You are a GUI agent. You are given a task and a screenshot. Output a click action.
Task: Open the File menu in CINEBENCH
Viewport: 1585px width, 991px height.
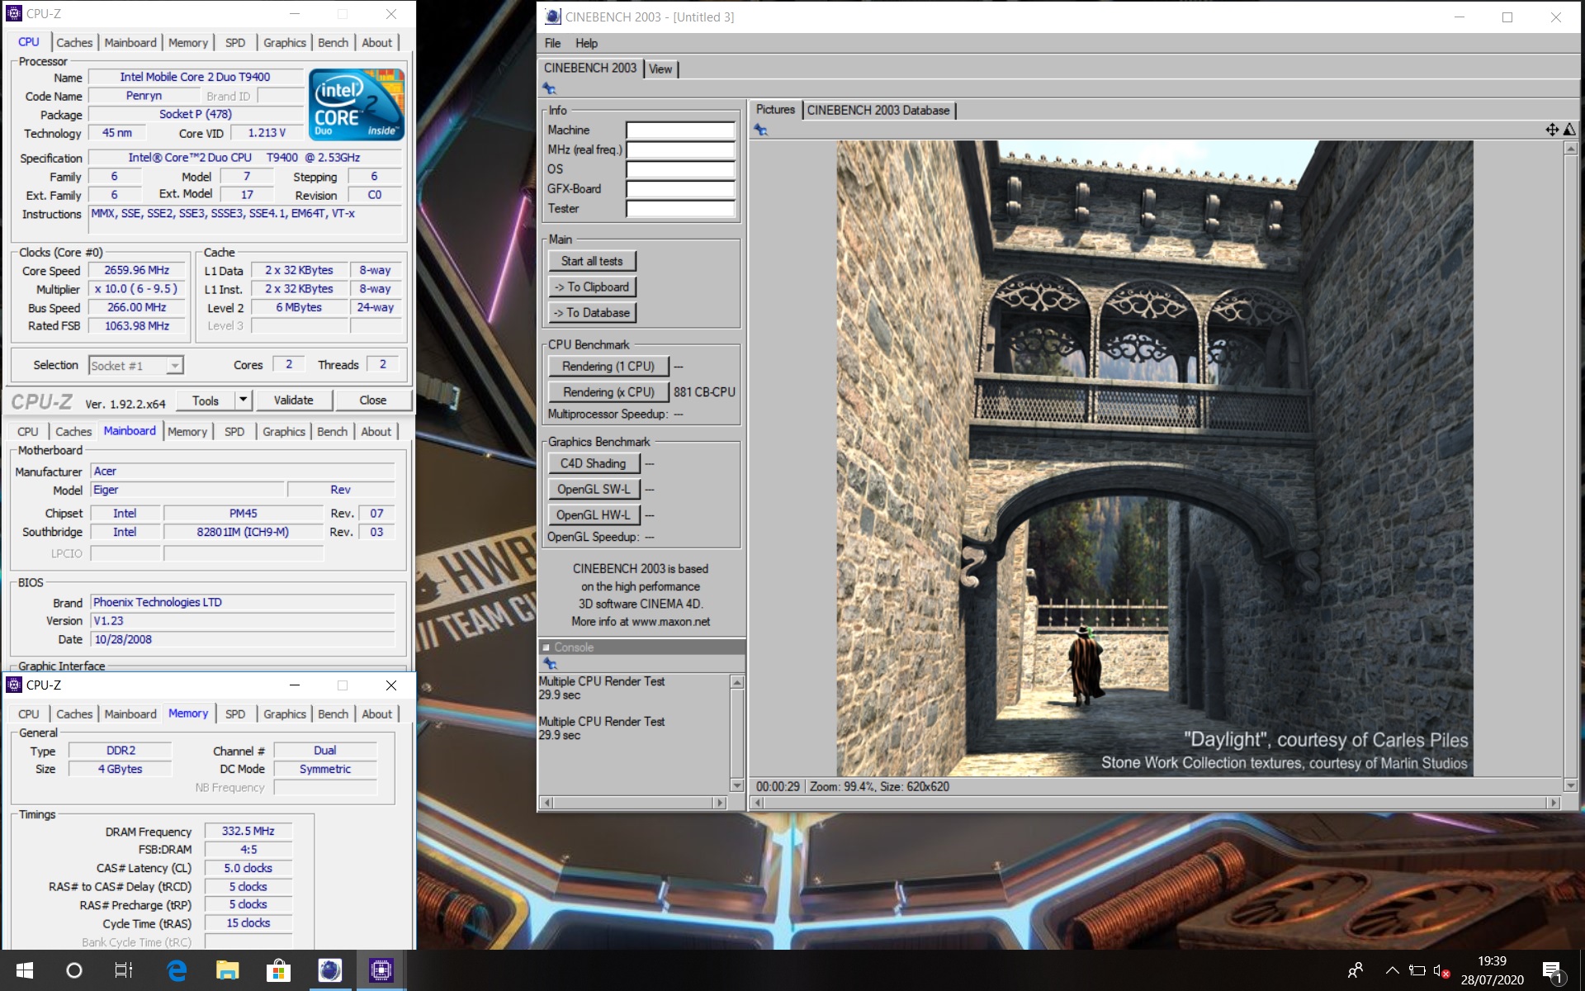click(x=552, y=43)
